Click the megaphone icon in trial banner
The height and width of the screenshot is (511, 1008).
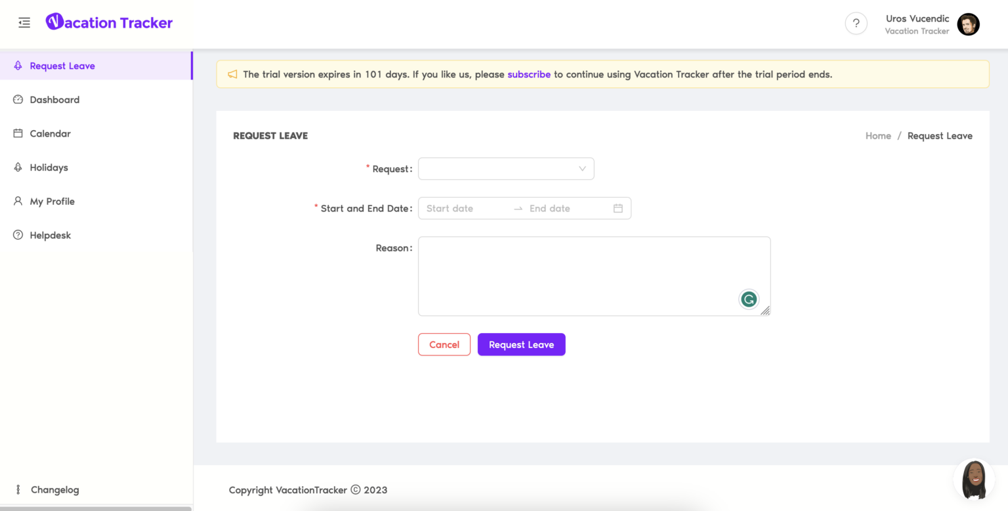coord(232,74)
